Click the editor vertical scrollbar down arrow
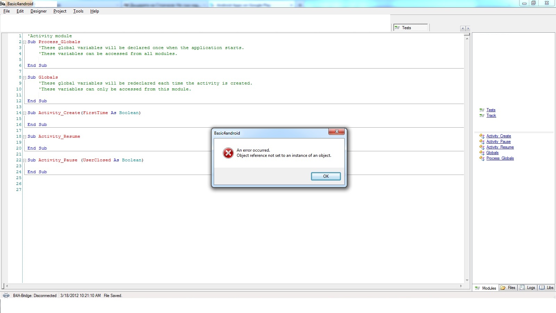Viewport: 556px width, 313px height. (467, 280)
